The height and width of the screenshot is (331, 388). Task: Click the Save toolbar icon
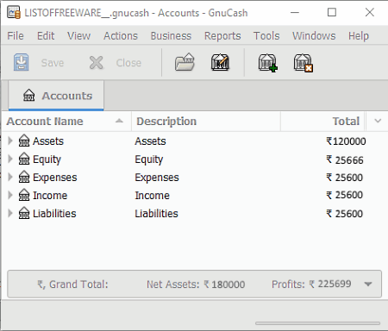click(x=22, y=62)
